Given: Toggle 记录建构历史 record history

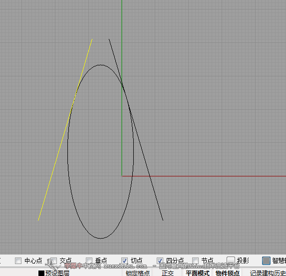Looking at the screenshot, I should 268,274.
